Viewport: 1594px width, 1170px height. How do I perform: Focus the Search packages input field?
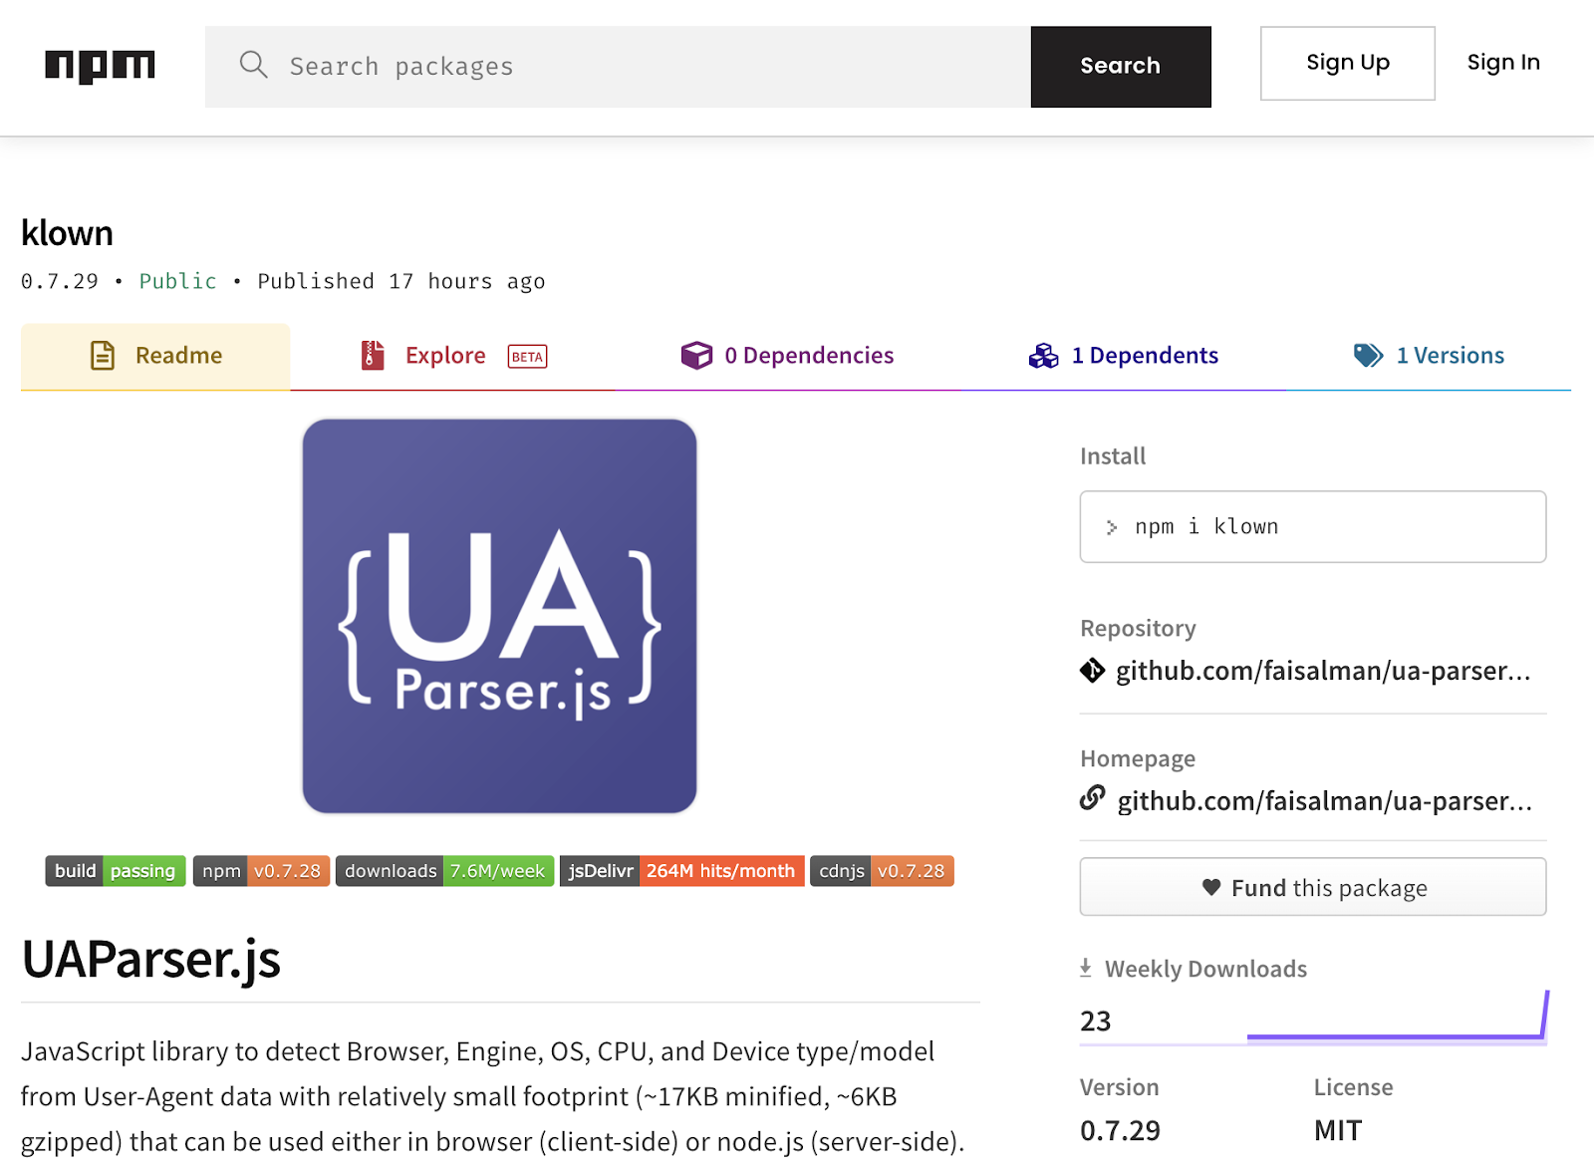click(648, 67)
